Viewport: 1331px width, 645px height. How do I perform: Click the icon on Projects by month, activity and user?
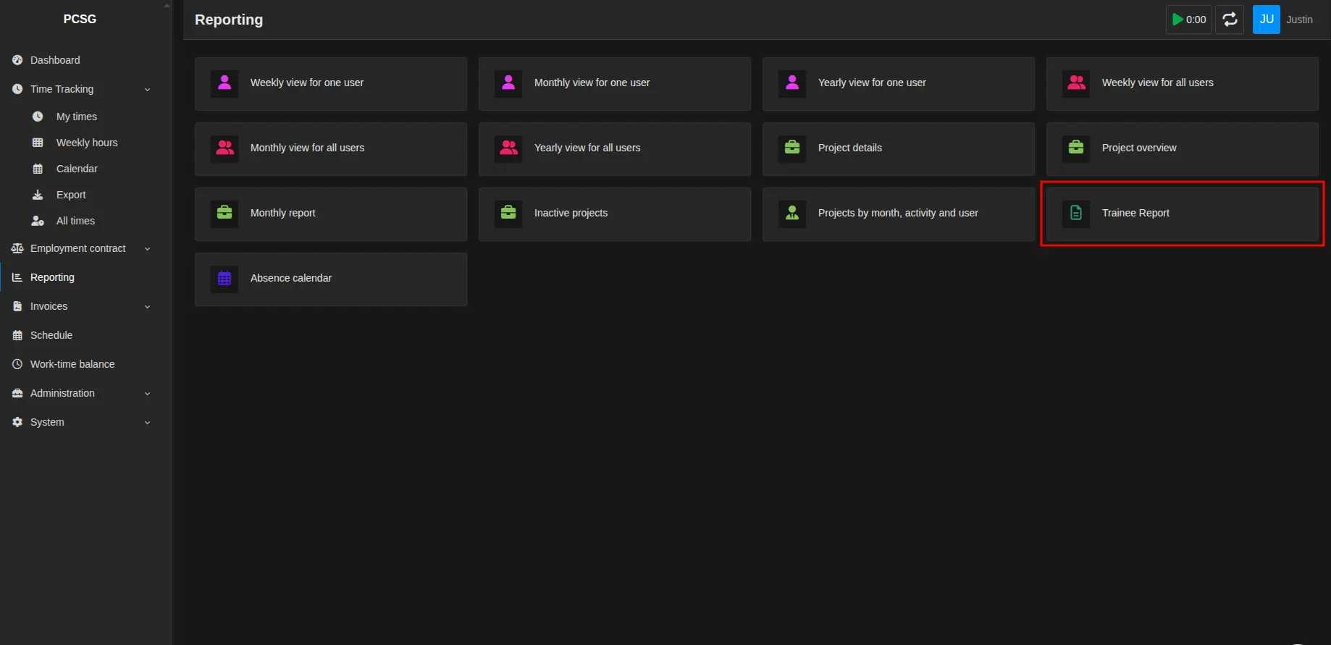pyautogui.click(x=792, y=214)
